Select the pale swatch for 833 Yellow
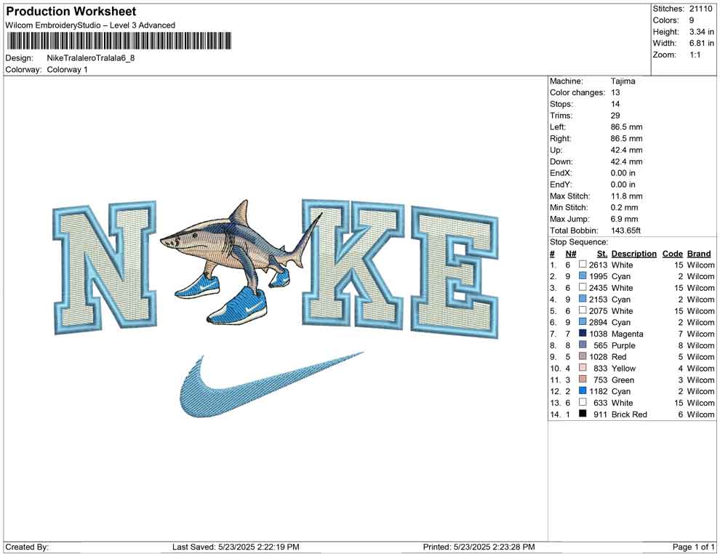 pos(583,368)
